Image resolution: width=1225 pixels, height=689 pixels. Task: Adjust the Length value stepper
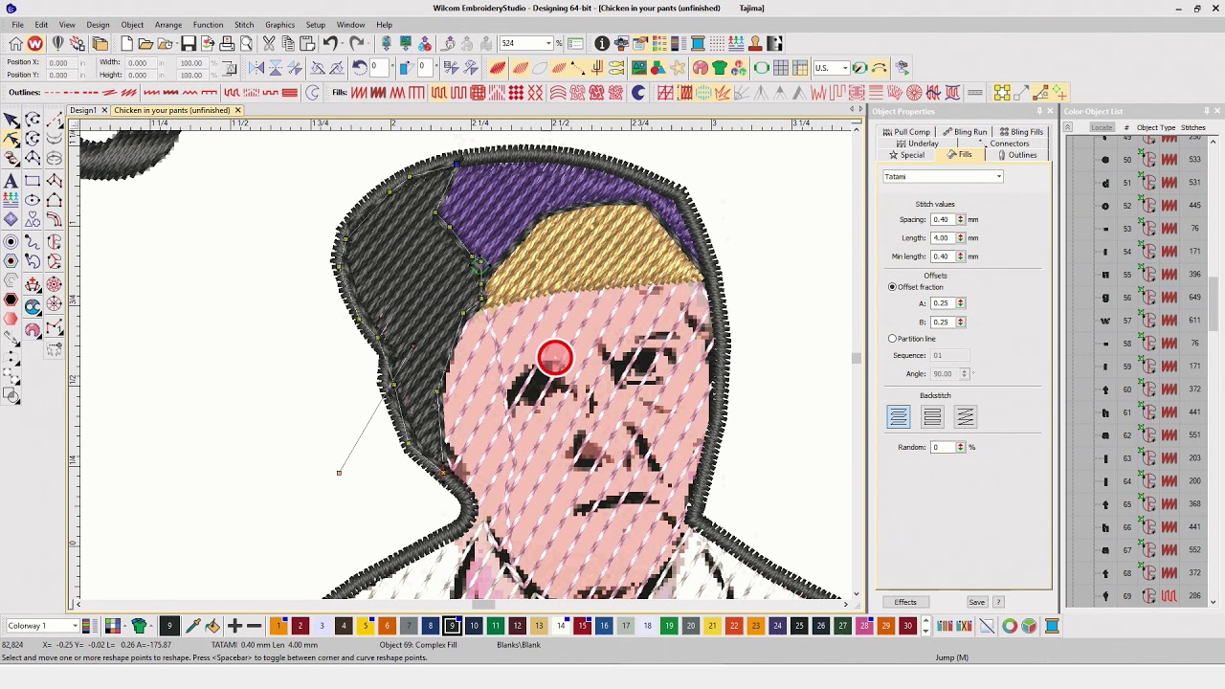coord(960,238)
